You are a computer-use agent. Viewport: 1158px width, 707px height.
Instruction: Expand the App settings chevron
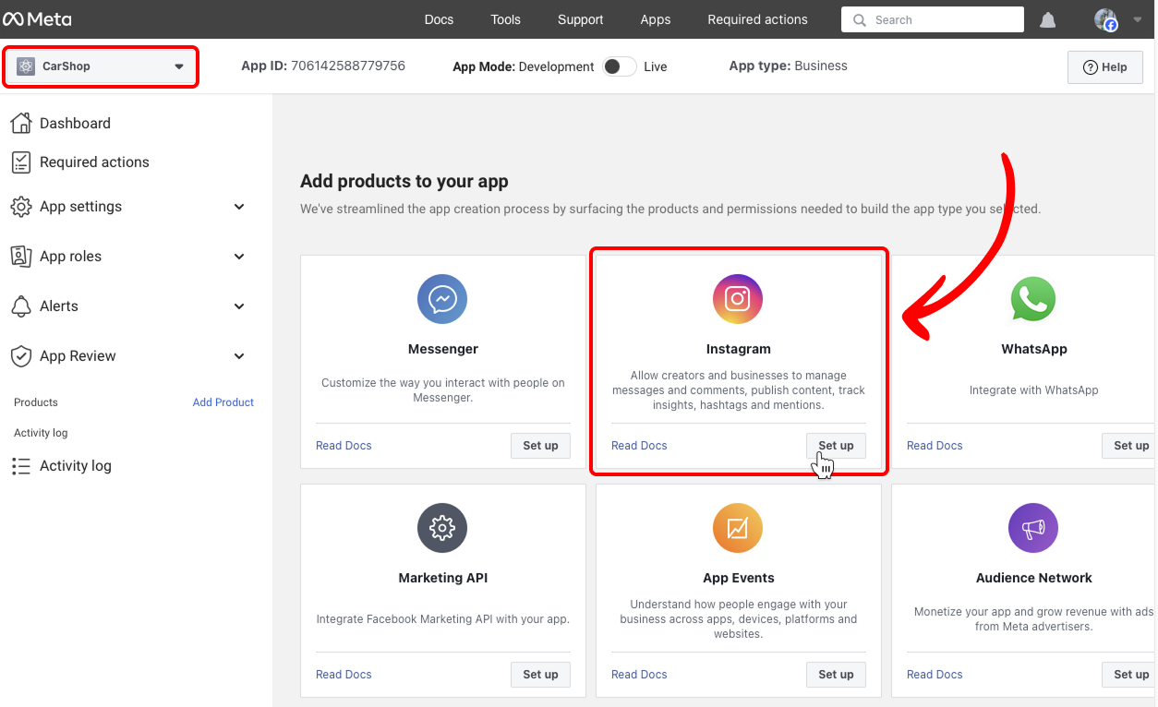[239, 207]
